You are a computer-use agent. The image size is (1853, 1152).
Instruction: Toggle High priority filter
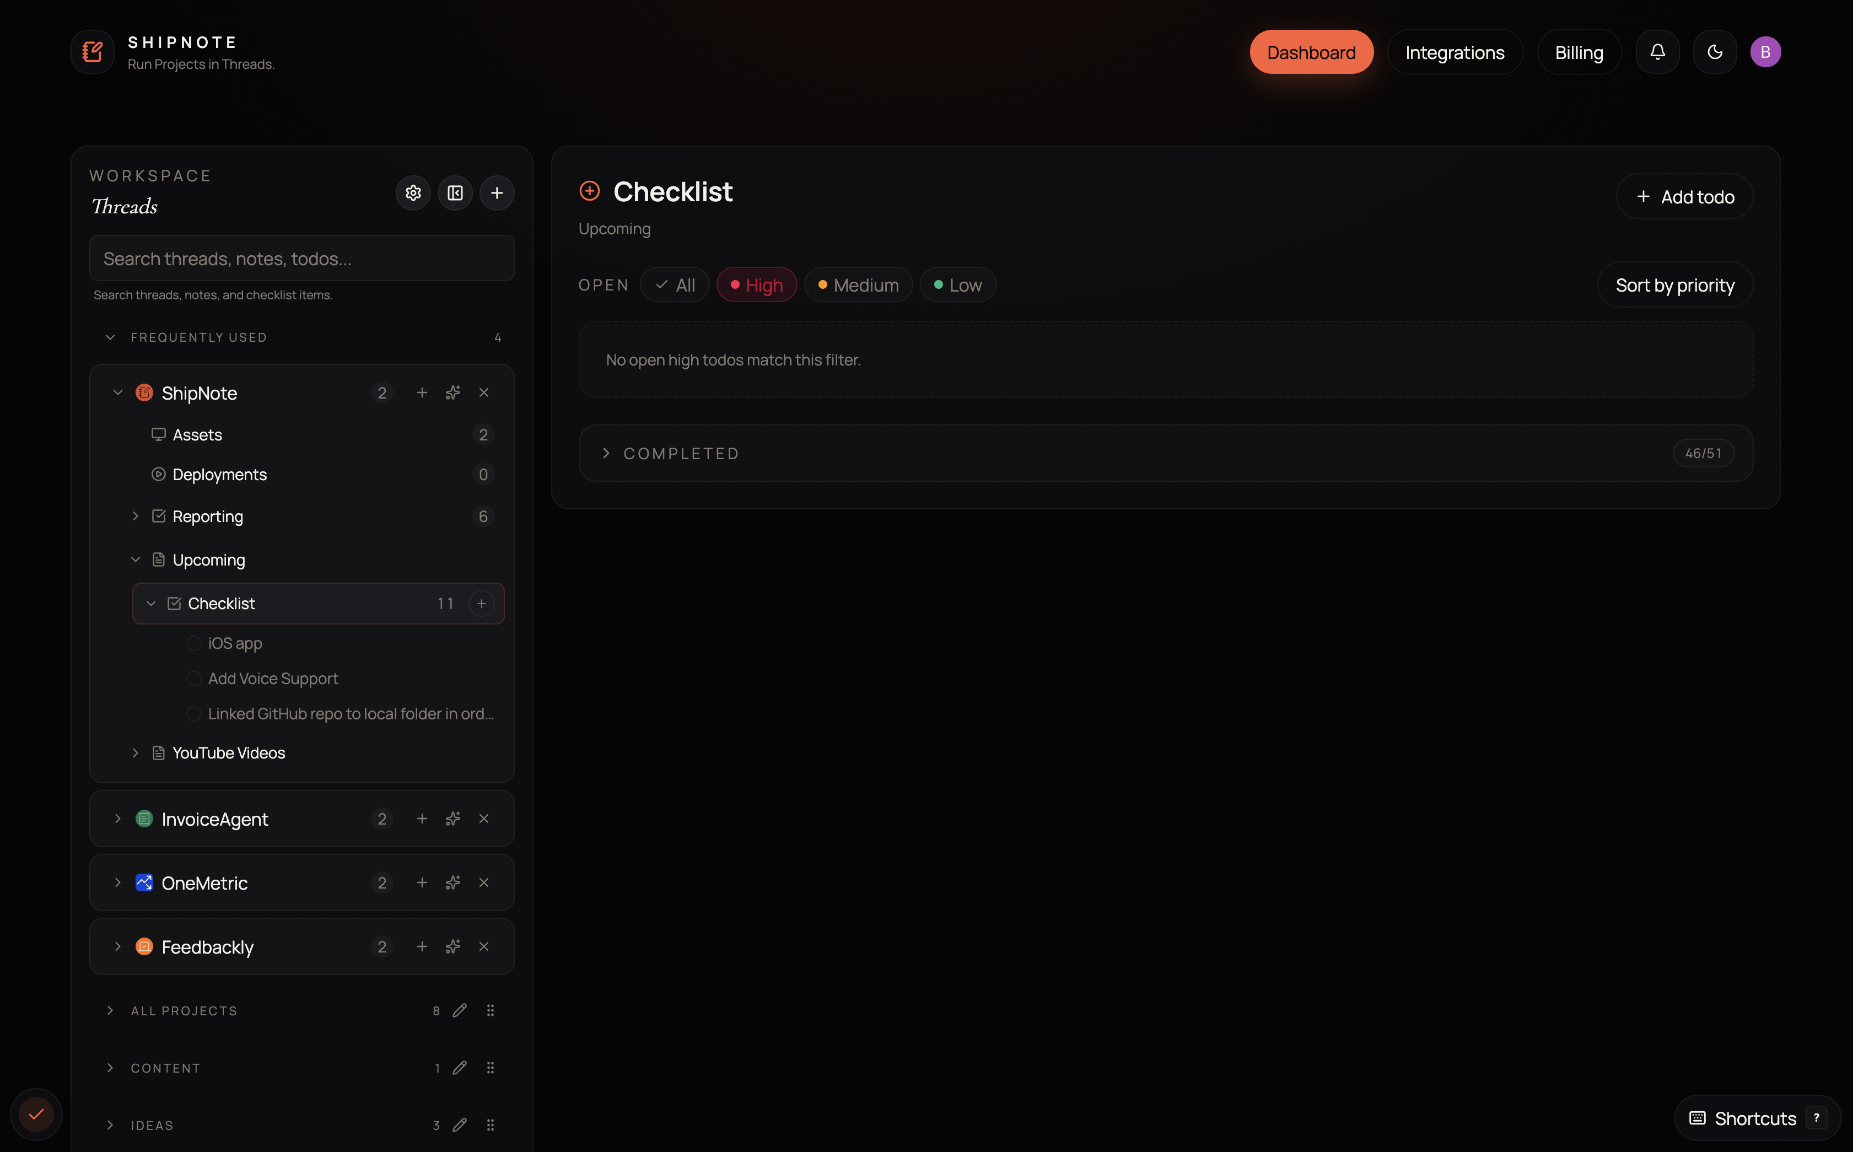[x=756, y=285]
